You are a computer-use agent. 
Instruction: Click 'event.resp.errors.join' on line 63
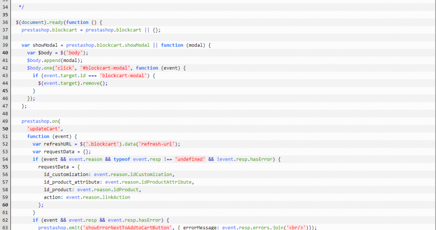point(253,227)
